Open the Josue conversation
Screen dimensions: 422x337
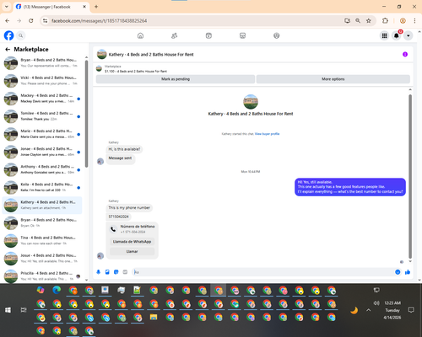pos(42,259)
